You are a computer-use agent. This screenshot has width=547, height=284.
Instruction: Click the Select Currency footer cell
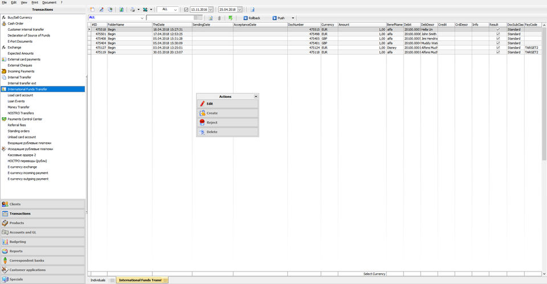[x=362, y=274]
